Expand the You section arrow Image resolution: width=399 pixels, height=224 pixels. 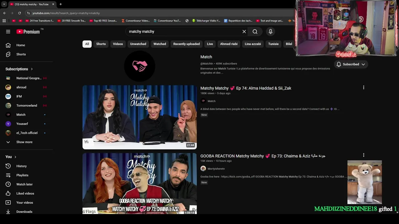pos(15,157)
